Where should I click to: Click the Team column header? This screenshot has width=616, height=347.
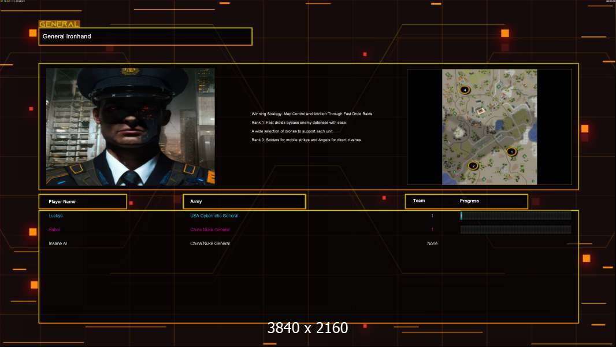(x=419, y=201)
